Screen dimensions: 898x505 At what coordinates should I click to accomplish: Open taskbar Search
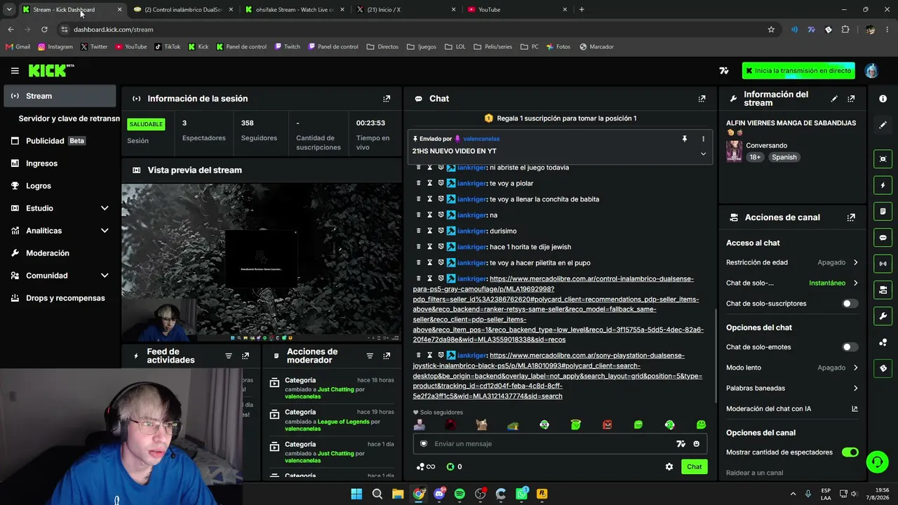pyautogui.click(x=377, y=494)
